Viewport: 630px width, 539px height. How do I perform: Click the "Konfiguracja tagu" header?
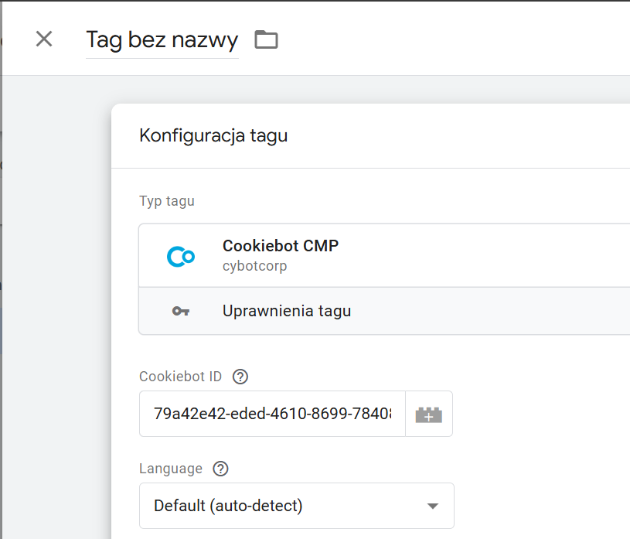213,135
